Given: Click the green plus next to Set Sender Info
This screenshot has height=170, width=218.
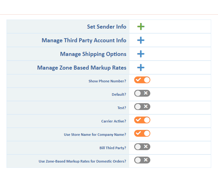Looking at the screenshot, I should (x=141, y=27).
